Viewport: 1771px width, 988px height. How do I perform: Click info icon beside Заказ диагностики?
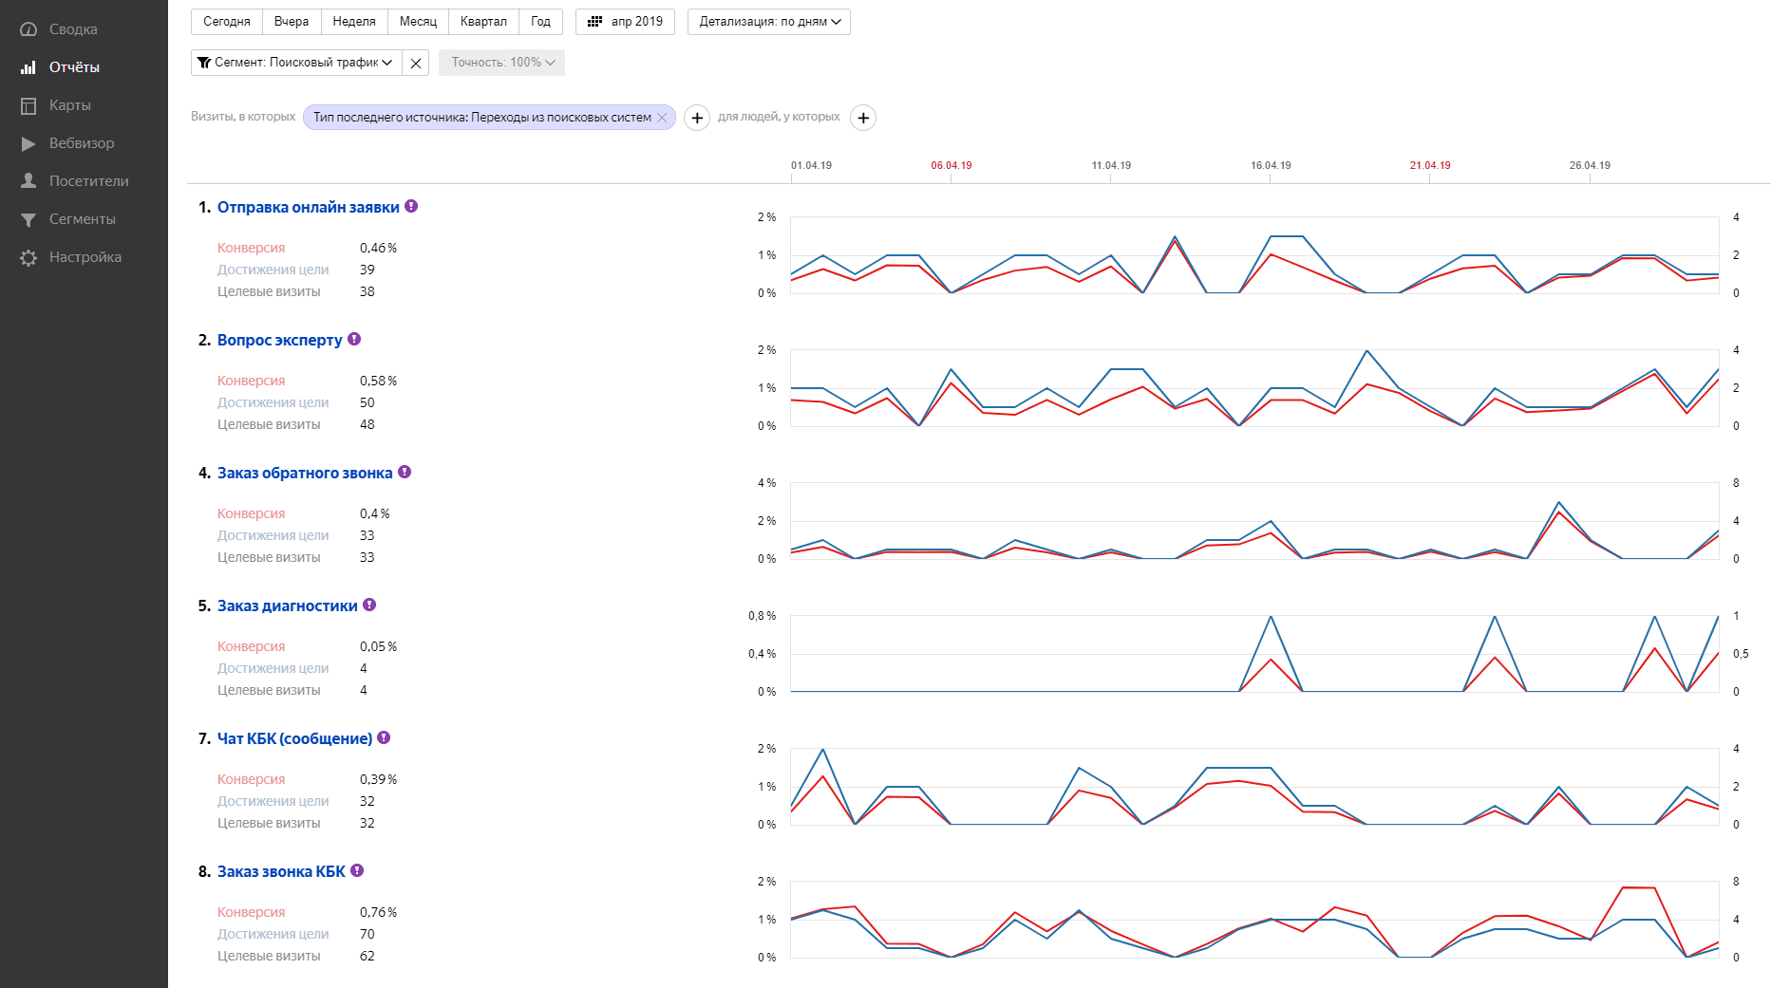pyautogui.click(x=369, y=605)
